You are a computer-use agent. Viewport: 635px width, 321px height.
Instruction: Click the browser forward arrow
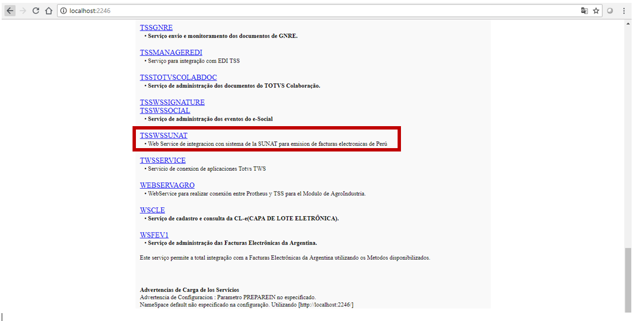coord(23,11)
